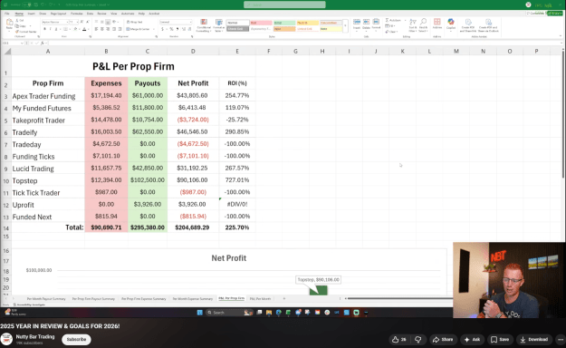Click the YouTube Save button

500,339
